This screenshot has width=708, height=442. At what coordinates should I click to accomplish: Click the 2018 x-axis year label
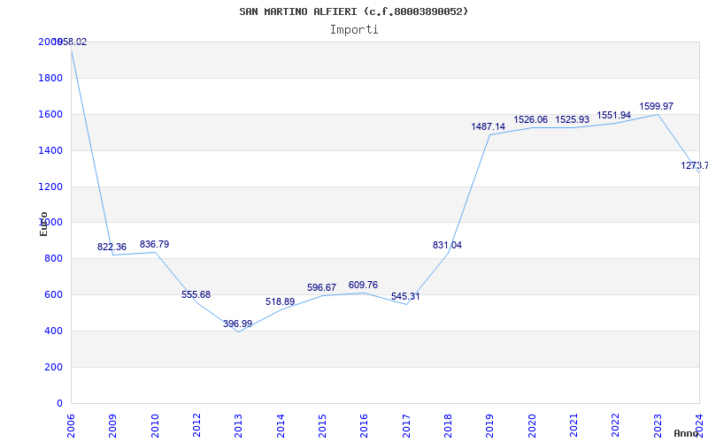[x=448, y=425]
